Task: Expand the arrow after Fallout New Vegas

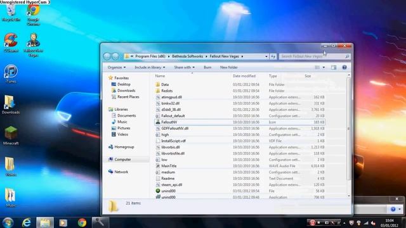Action: pyautogui.click(x=242, y=56)
